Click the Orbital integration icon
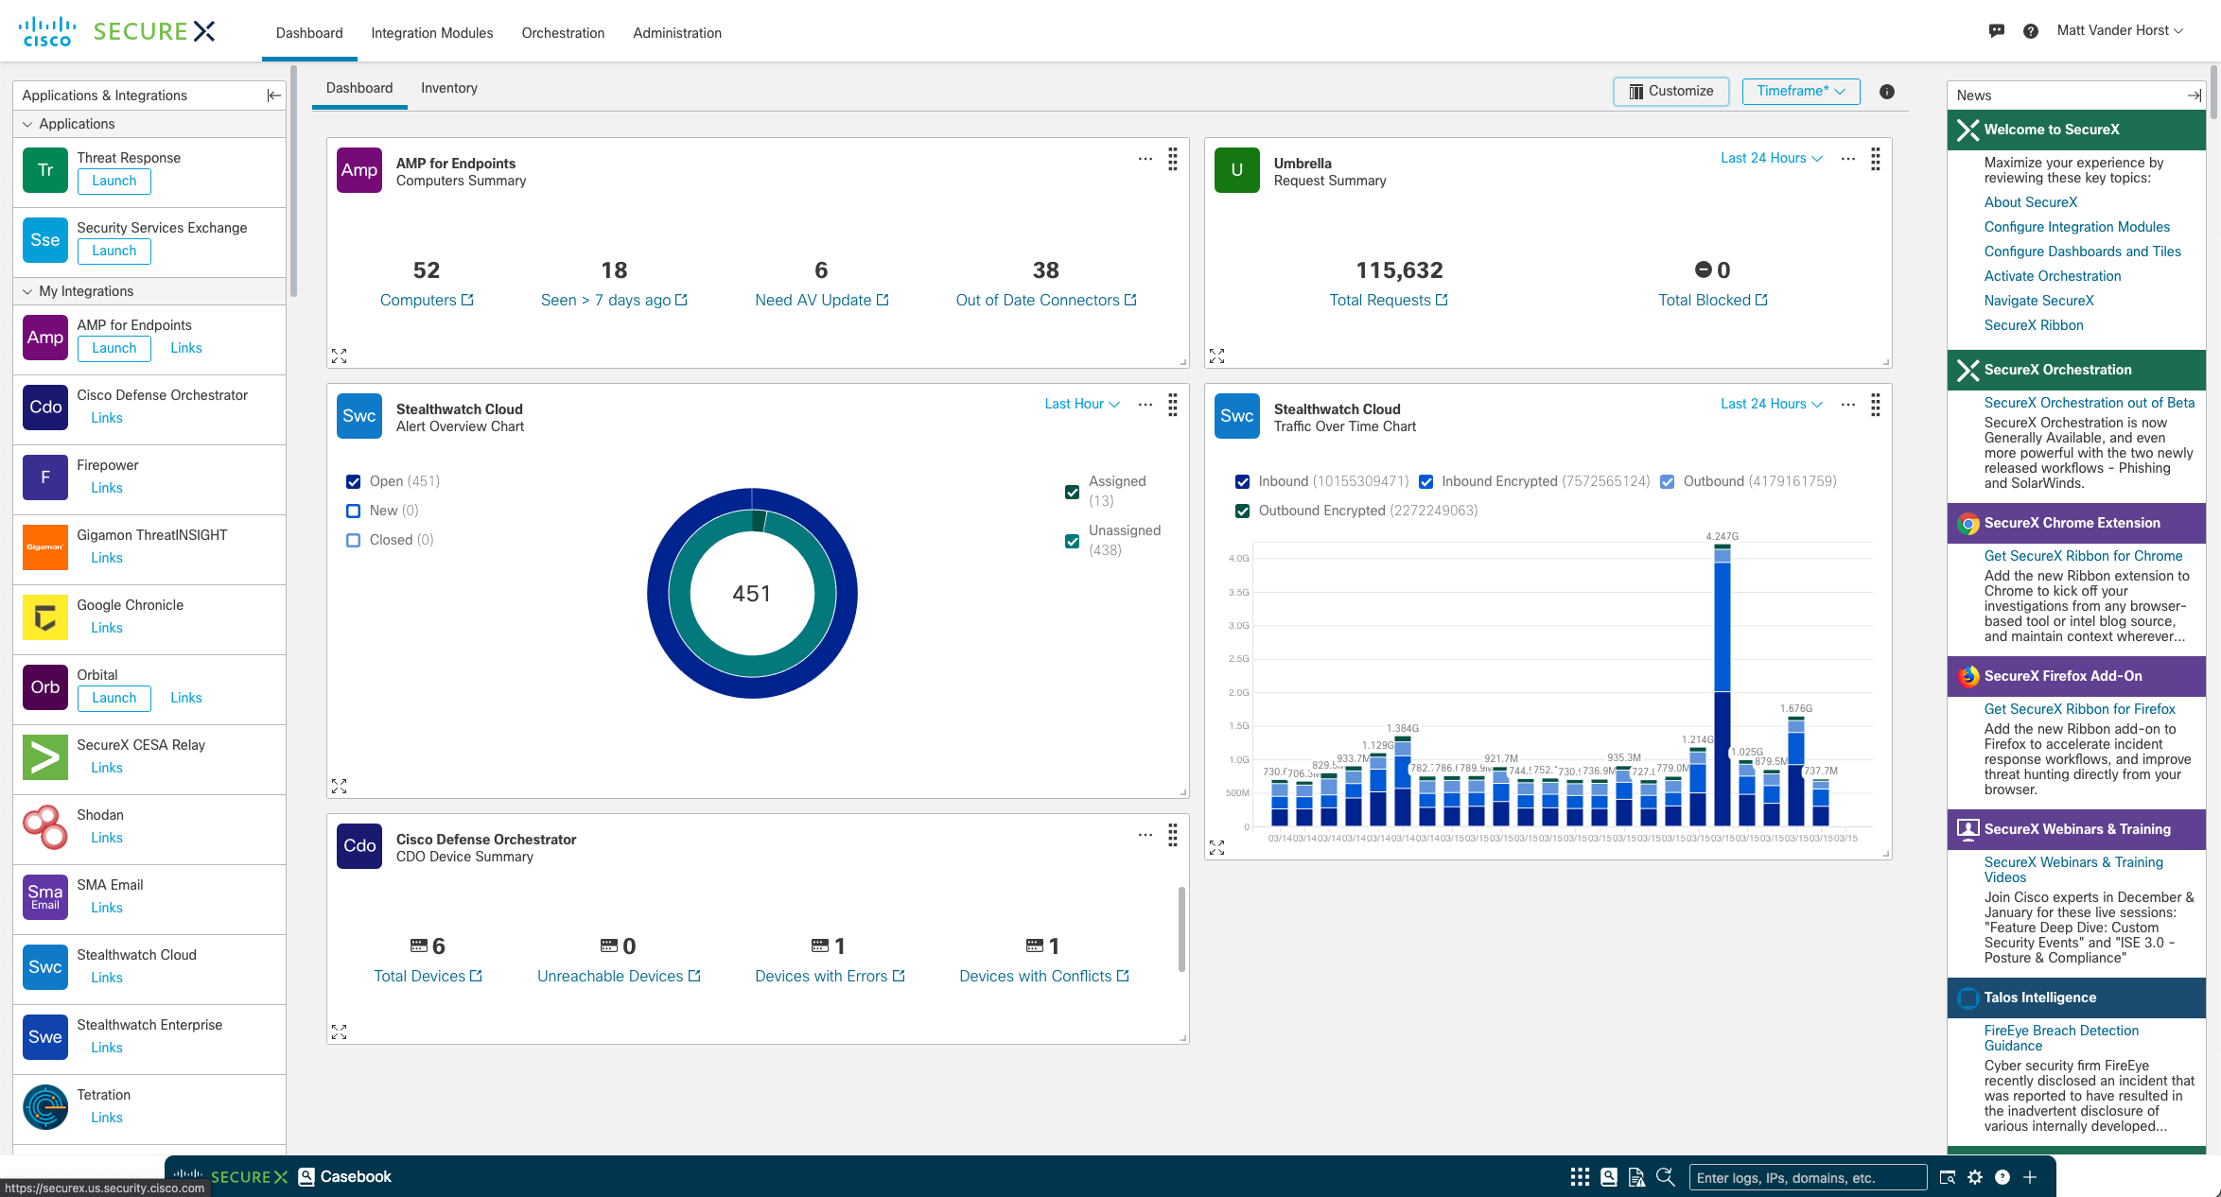 click(x=44, y=687)
